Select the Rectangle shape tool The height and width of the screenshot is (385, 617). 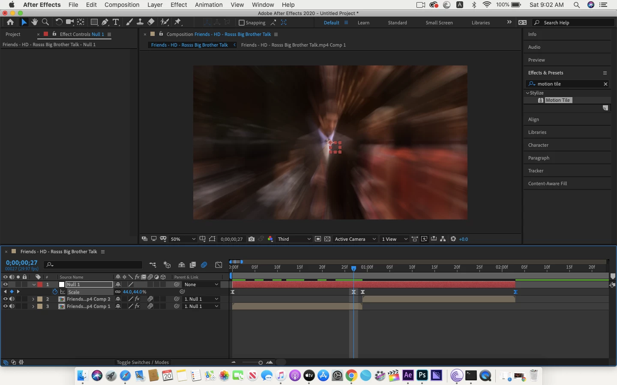point(94,22)
